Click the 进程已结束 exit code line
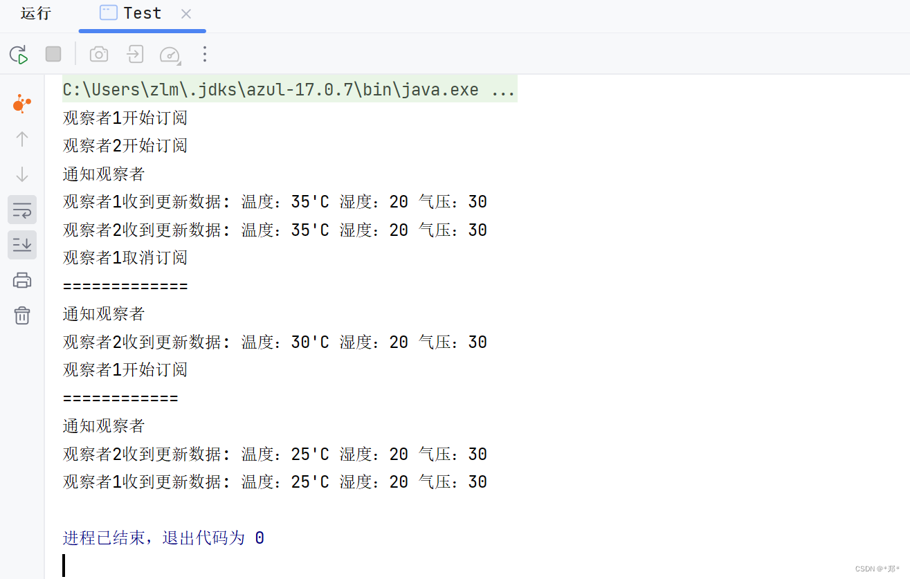This screenshot has height=579, width=910. coord(163,538)
